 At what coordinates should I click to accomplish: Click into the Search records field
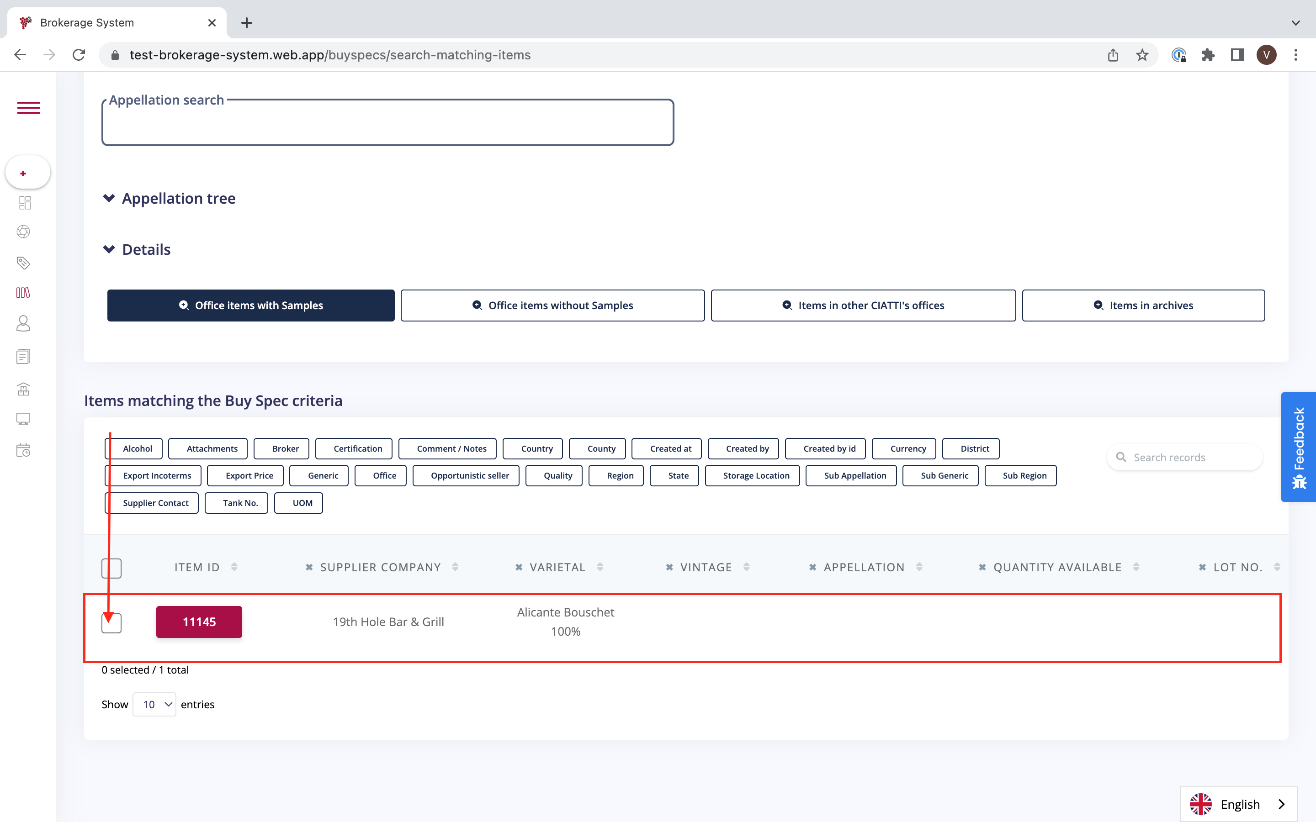pos(1191,458)
